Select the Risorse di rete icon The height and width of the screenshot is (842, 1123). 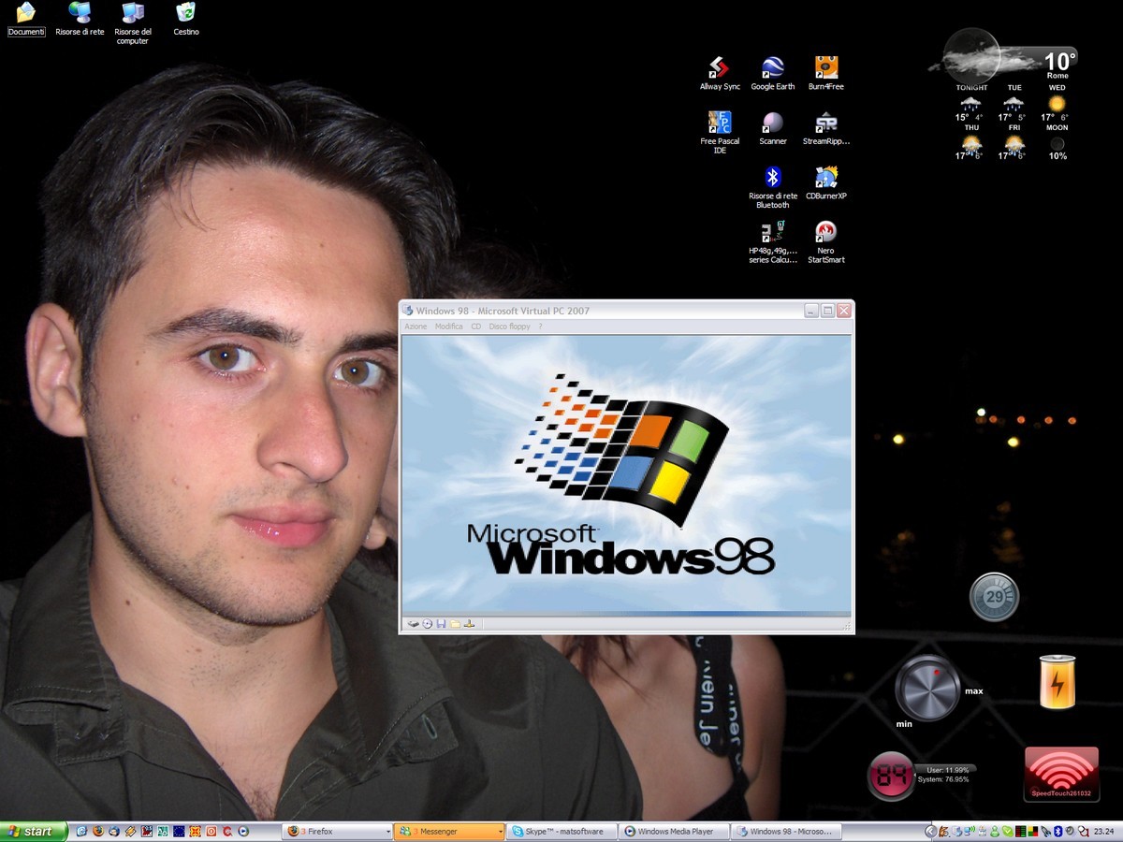[80, 20]
